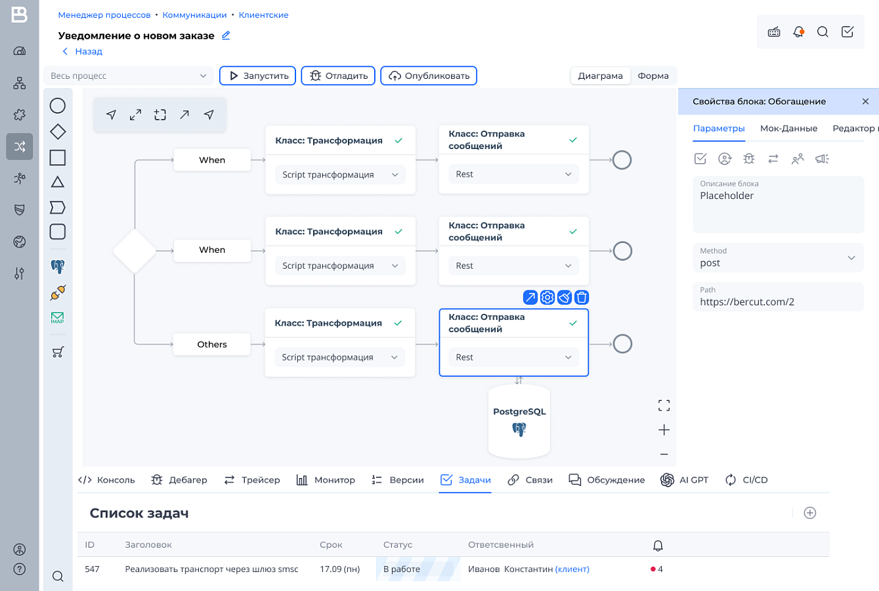
Task: Open settings gear on selected block
Action: coord(547,297)
